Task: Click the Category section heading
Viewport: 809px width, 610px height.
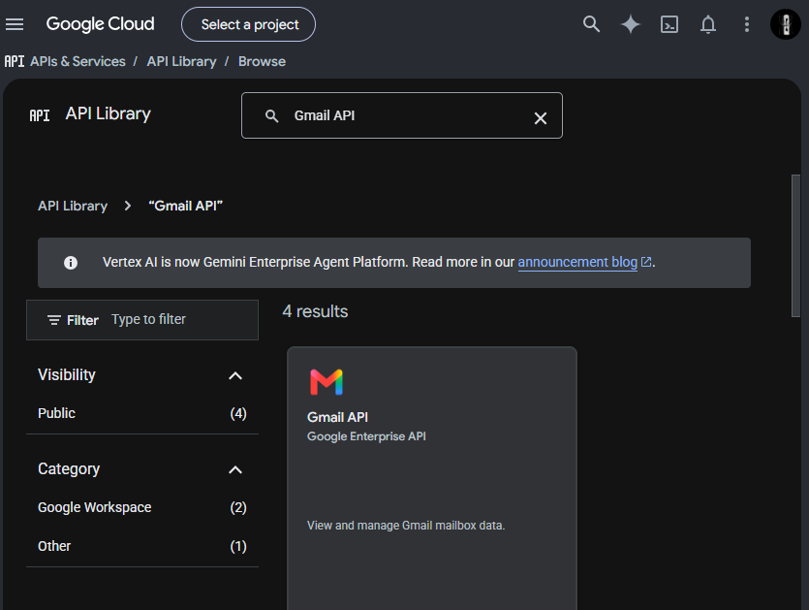Action: (x=69, y=469)
